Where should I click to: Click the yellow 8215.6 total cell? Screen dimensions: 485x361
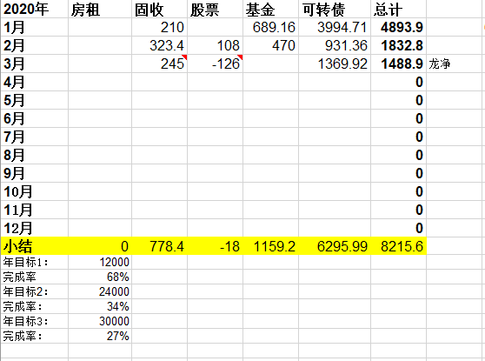398,246
